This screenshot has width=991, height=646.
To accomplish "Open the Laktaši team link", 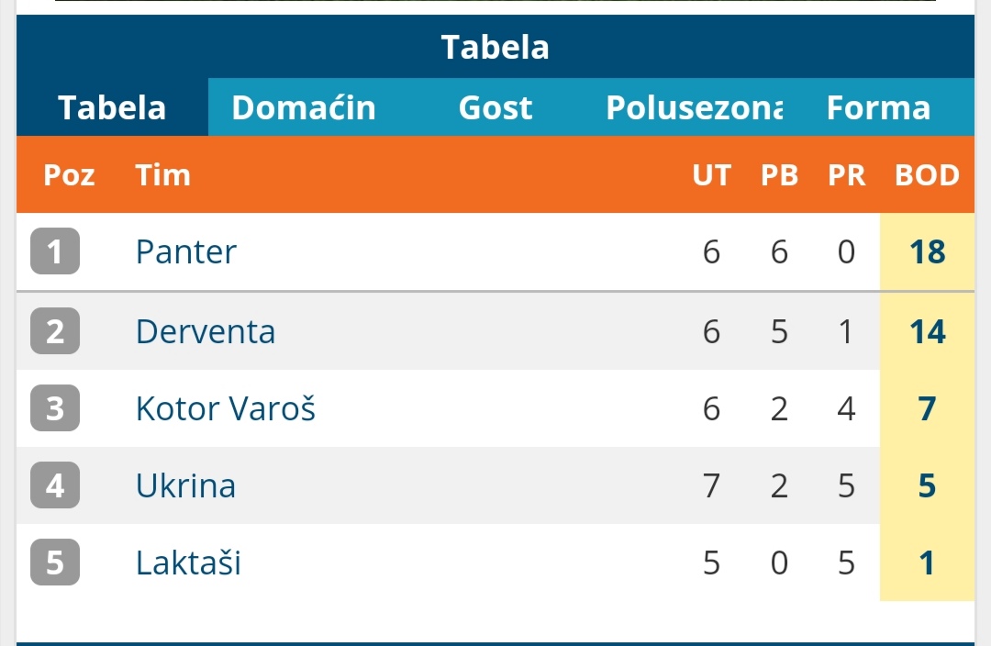I will [189, 562].
